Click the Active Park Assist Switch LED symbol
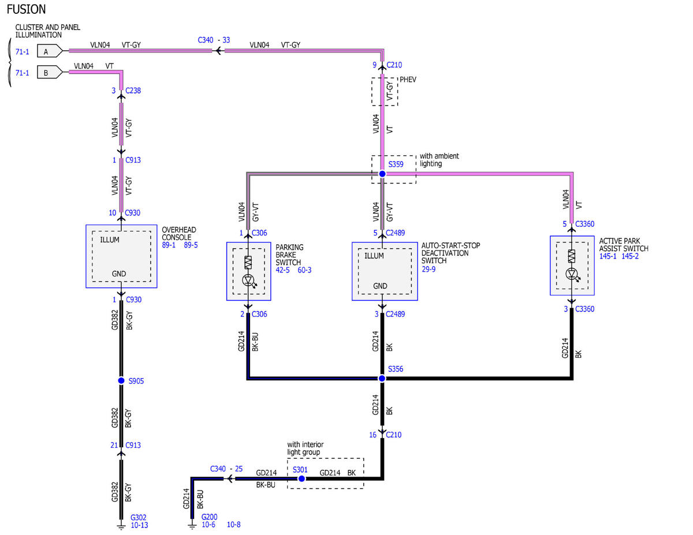693x535 pixels. coord(572,274)
